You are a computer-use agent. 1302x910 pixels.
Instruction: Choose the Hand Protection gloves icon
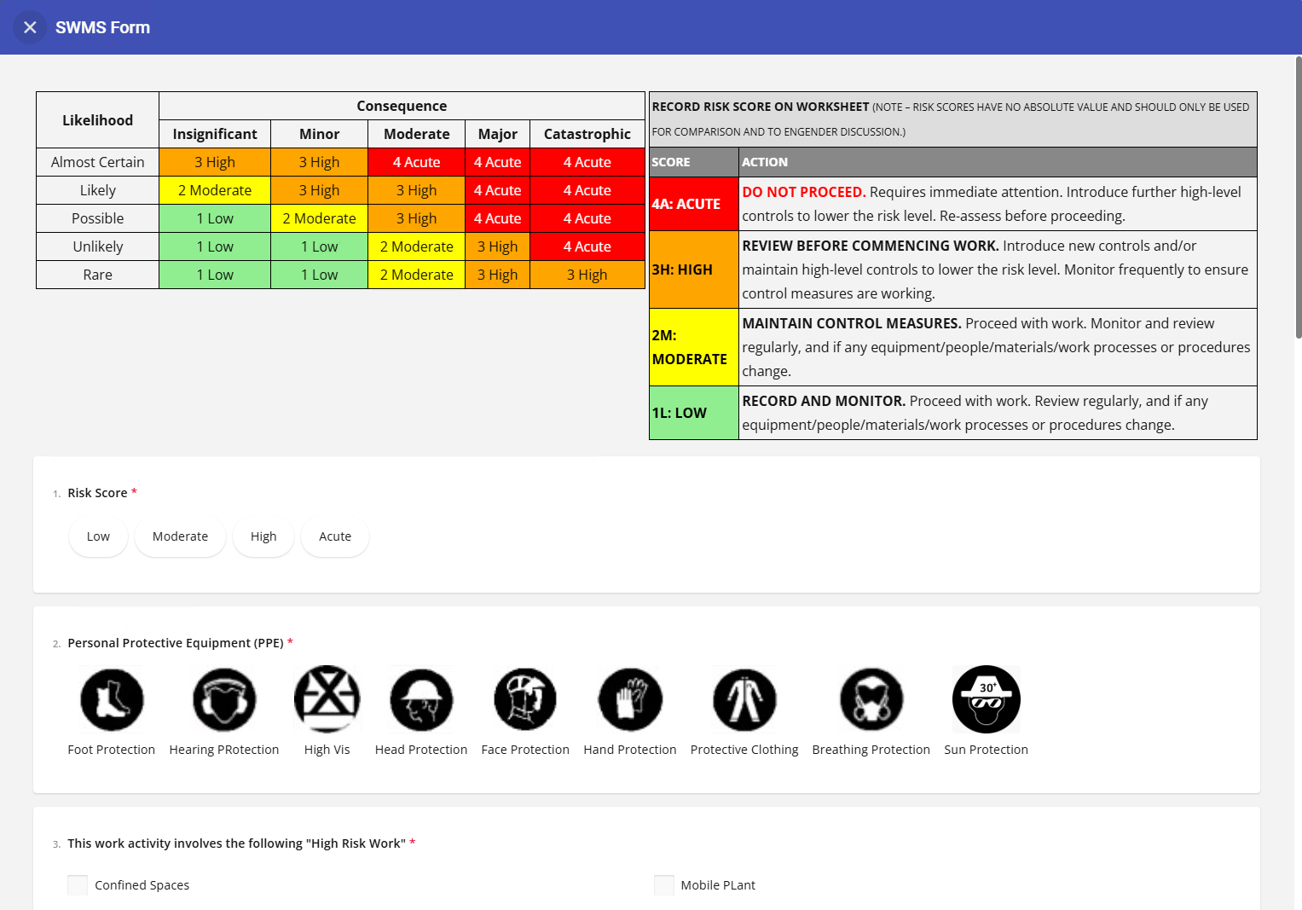click(x=630, y=699)
